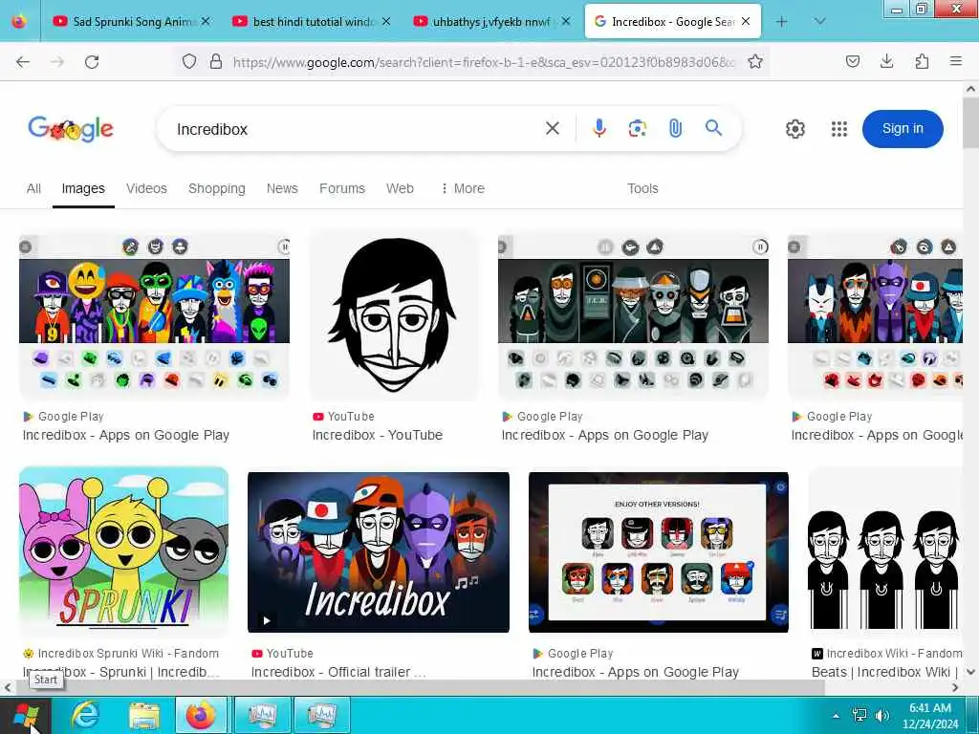The height and width of the screenshot is (734, 979).
Task: Open the Incredibox - Sprunki wiki link
Action: (x=121, y=672)
